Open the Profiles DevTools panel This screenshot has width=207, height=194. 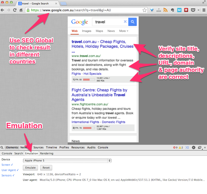click(64, 147)
